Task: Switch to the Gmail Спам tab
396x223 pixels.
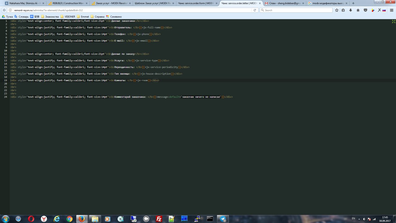Action: point(285,3)
